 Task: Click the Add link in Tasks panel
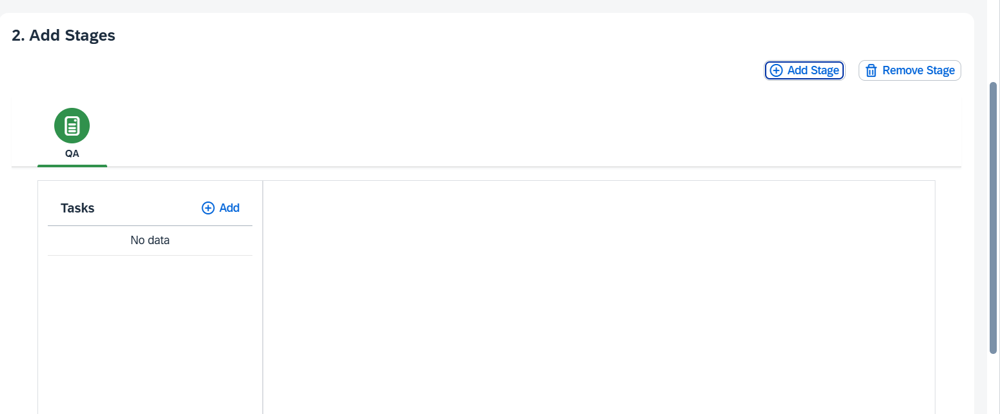pos(229,208)
